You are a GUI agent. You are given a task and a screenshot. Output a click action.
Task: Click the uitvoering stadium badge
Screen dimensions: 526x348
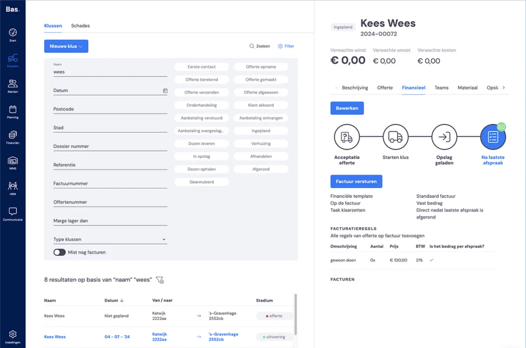click(274, 337)
